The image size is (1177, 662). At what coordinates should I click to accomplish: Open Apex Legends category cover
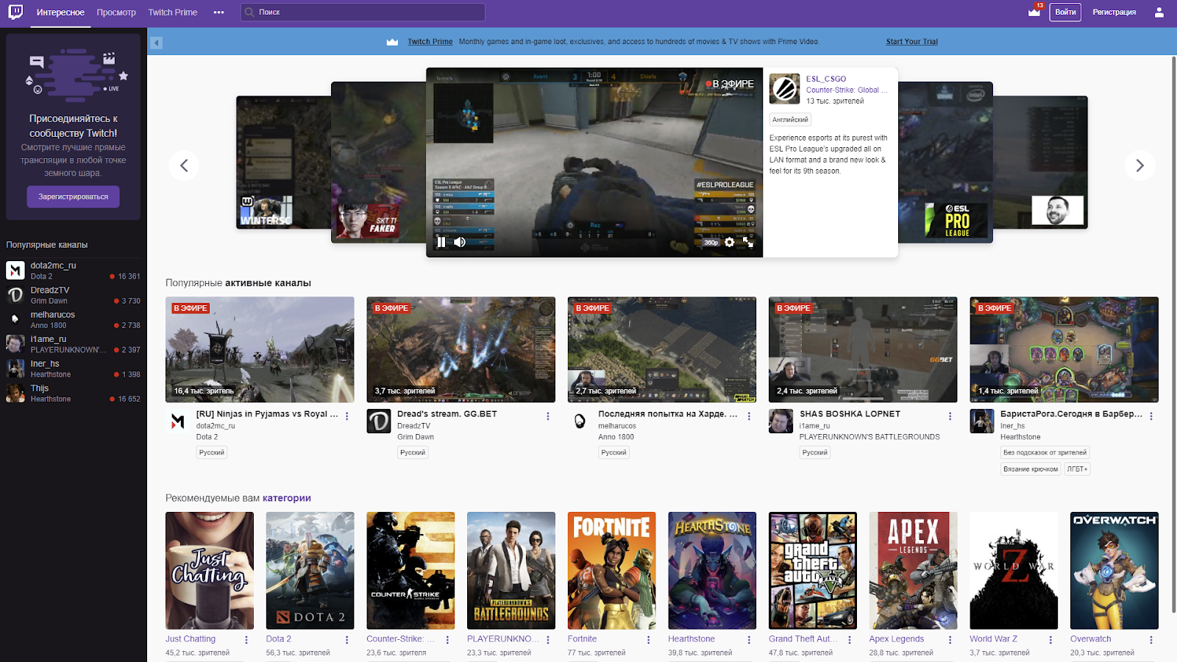pos(914,571)
